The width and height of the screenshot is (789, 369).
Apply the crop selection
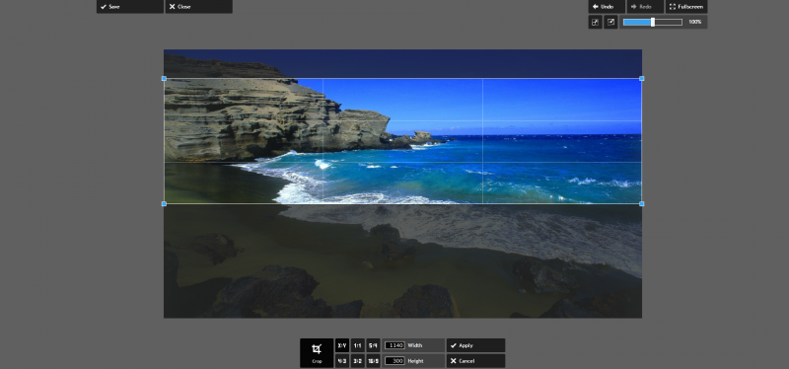click(475, 345)
